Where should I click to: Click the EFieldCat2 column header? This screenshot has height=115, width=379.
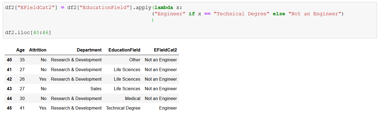[x=165, y=50]
